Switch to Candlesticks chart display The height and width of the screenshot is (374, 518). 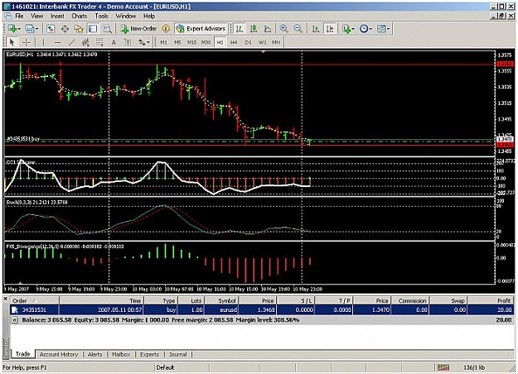click(254, 29)
